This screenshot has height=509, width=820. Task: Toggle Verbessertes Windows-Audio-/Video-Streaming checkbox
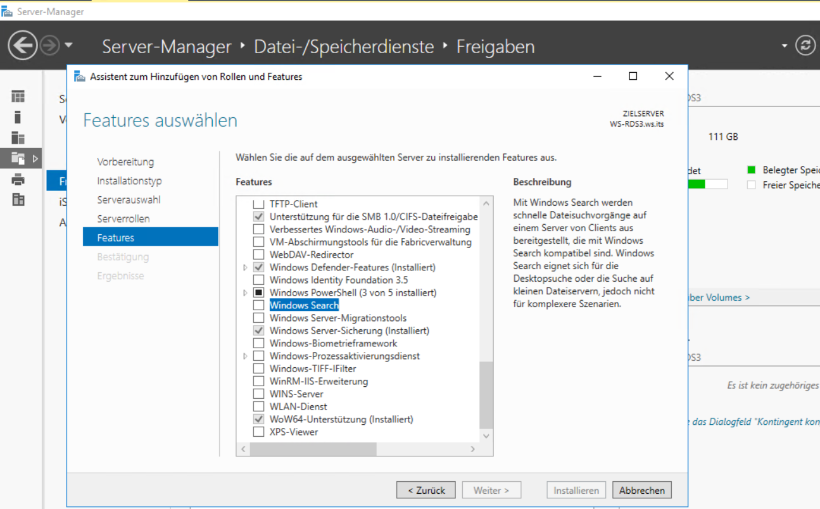(258, 229)
